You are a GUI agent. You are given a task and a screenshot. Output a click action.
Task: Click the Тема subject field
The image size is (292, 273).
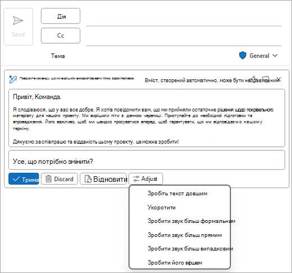pos(58,56)
